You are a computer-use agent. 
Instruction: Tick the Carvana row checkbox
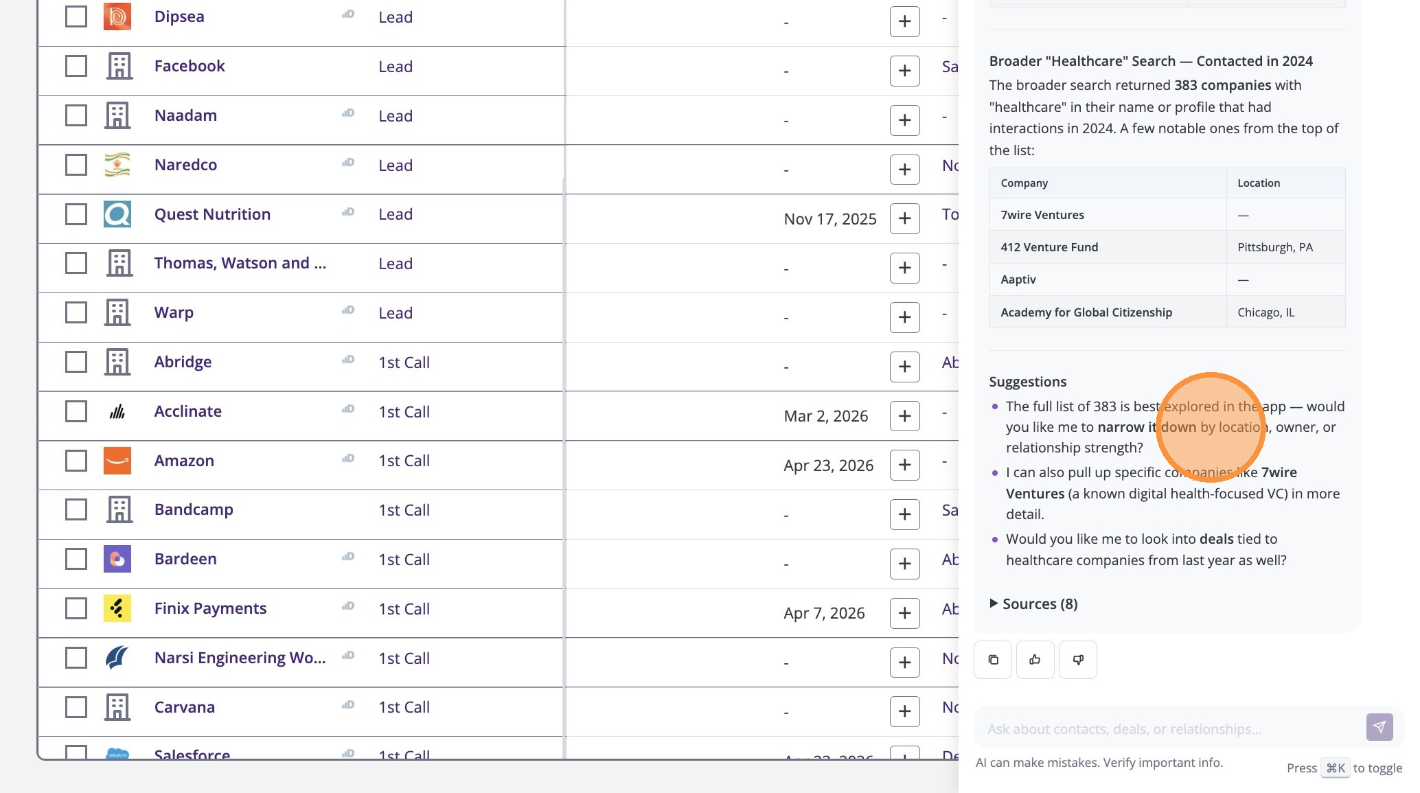tap(76, 707)
